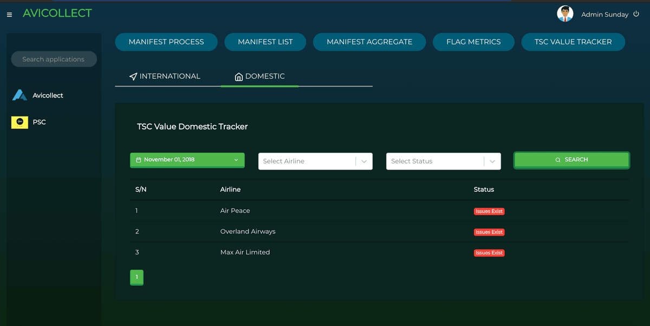Viewport: 650px width, 326px height.
Task: Click serial number 2 in the table
Action: 137,231
